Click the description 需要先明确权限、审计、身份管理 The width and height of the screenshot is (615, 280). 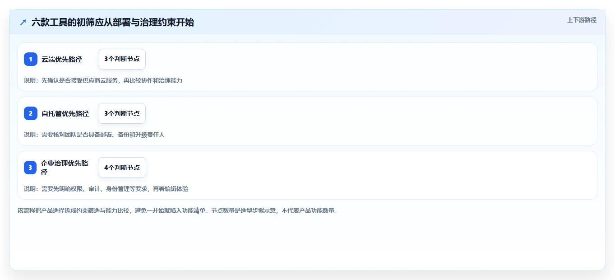click(x=106, y=189)
